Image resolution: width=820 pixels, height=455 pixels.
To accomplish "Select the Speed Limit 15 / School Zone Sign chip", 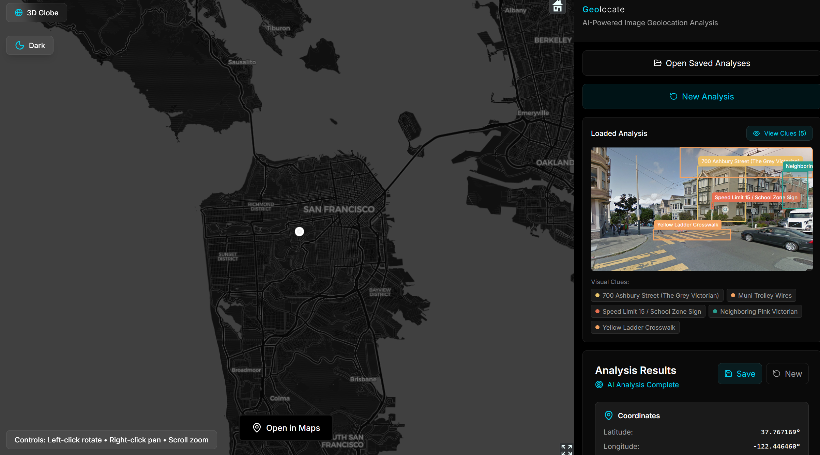I will (x=648, y=311).
